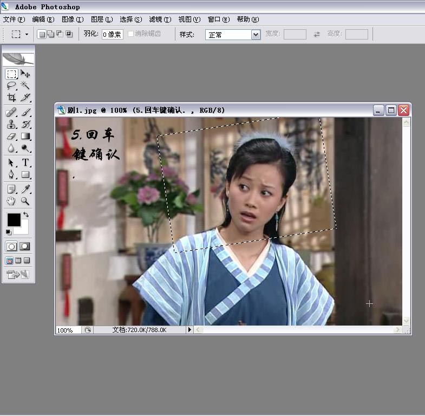Click the horizontal scrollbar left arrow
The width and height of the screenshot is (425, 416).
[x=198, y=330]
